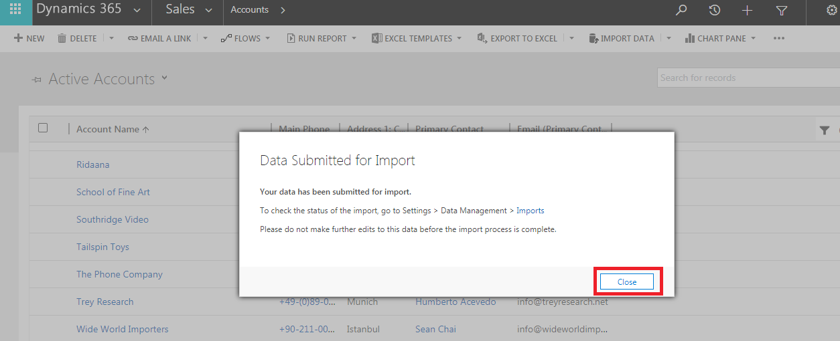Image resolution: width=840 pixels, height=341 pixels.
Task: Expand the dropdown next to EXPORT TO EXCEL
Action: tap(571, 38)
